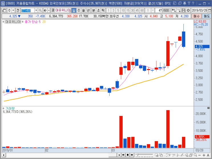Click the 20 moving average period label
Screen dimensions: 212x159
pyautogui.click(x=44, y=22)
